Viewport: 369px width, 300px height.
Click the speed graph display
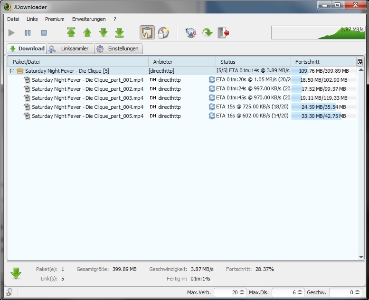(x=318, y=33)
